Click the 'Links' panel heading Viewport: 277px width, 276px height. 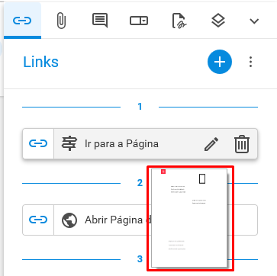pyautogui.click(x=41, y=62)
